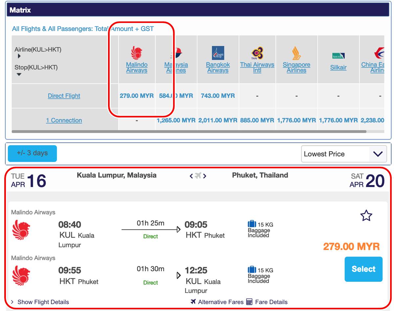Select the 1,265.00 MYR Malaysia Airlines fare
Viewport: 394px width, 311px height.
pyautogui.click(x=176, y=120)
